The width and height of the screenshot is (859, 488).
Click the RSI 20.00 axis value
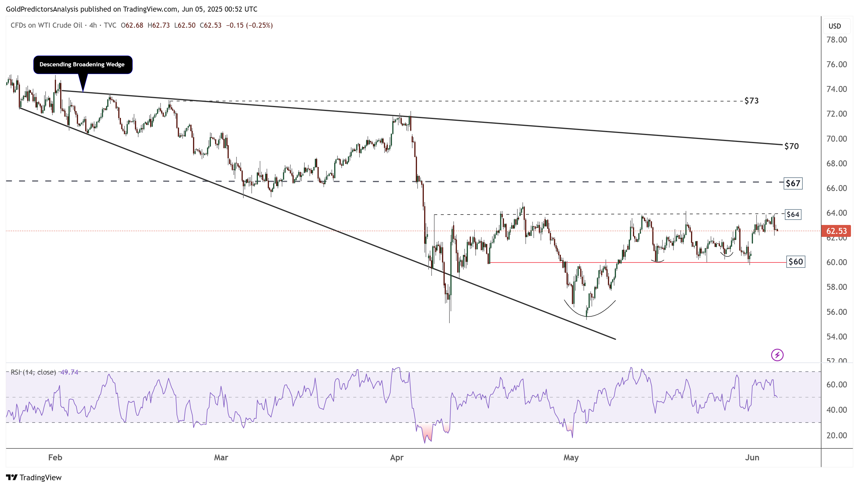(x=837, y=435)
